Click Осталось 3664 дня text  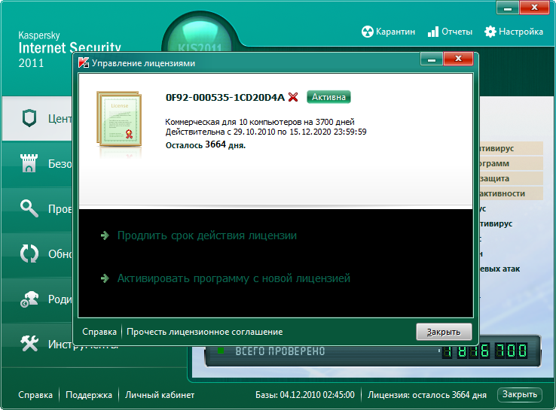[x=206, y=144]
